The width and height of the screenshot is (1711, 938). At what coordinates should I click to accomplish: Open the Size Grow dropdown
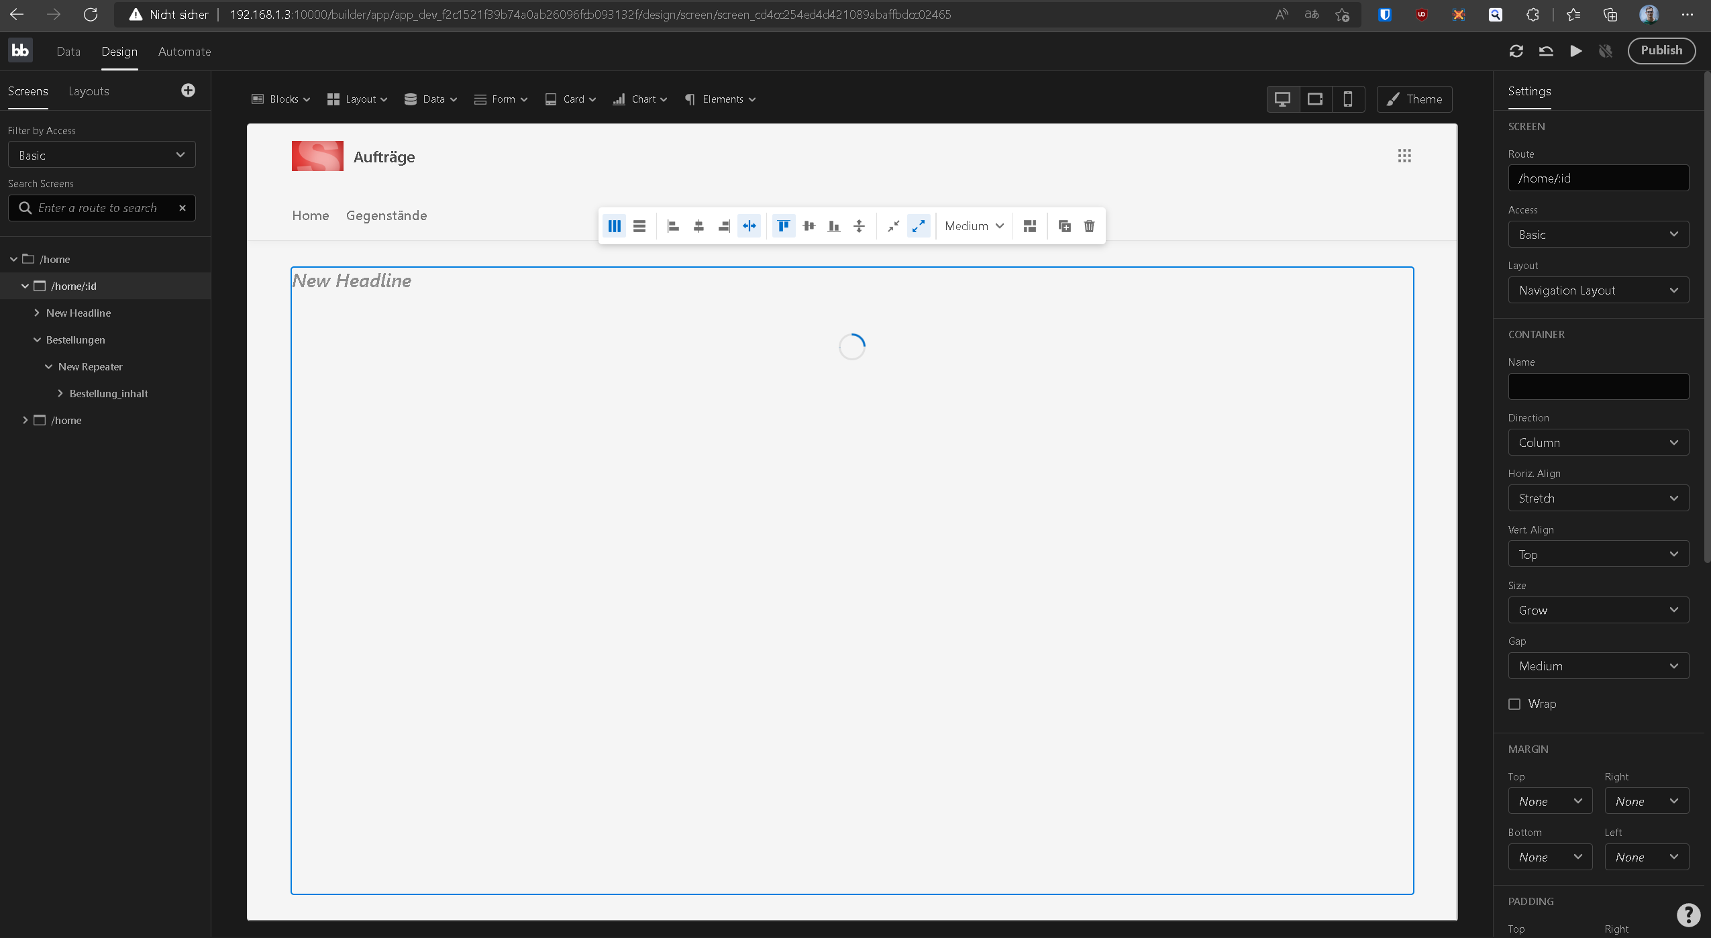[1598, 611]
